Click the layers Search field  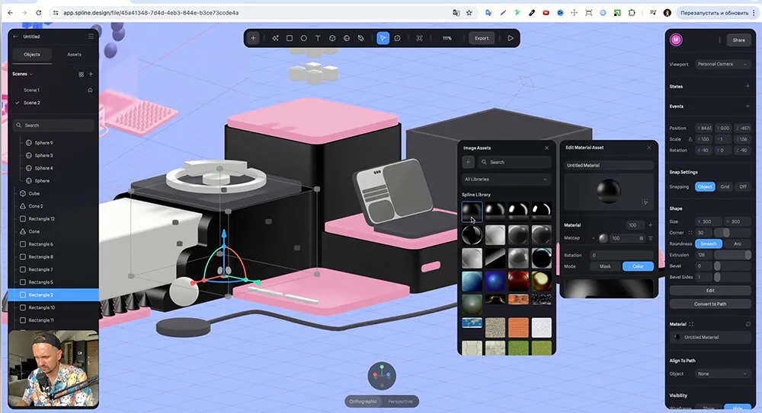pos(53,125)
